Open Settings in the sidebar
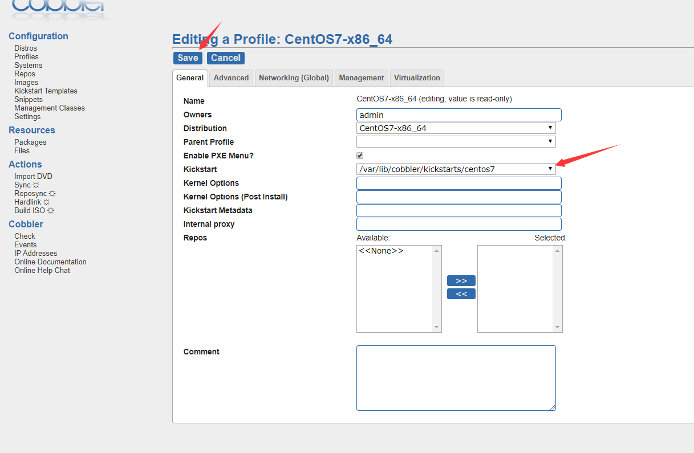 [x=27, y=117]
